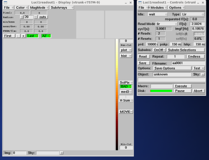209x160 pixels.
Task: Toggle the Sky checkbox in Controls
Action: [x=203, y=74]
